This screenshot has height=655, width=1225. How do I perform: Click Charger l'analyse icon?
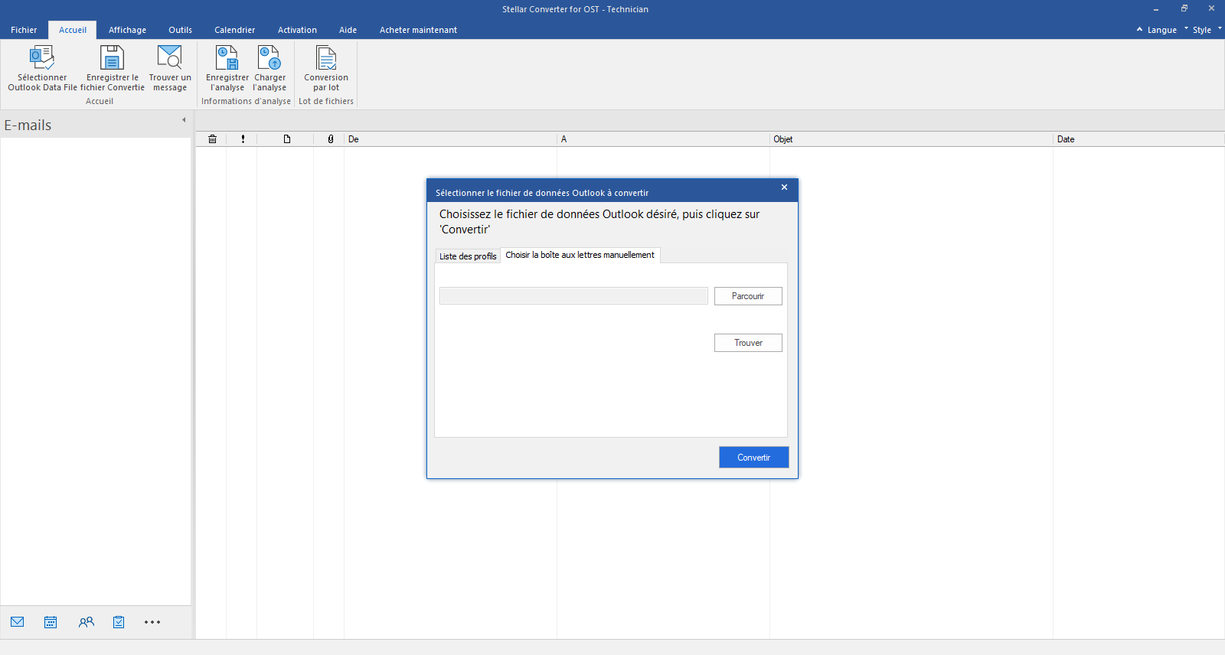pos(269,57)
